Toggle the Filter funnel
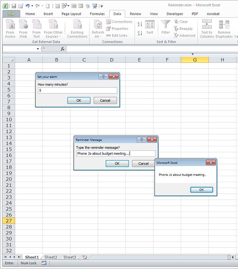The height and width of the screenshot is (269, 238). [x=165, y=28]
